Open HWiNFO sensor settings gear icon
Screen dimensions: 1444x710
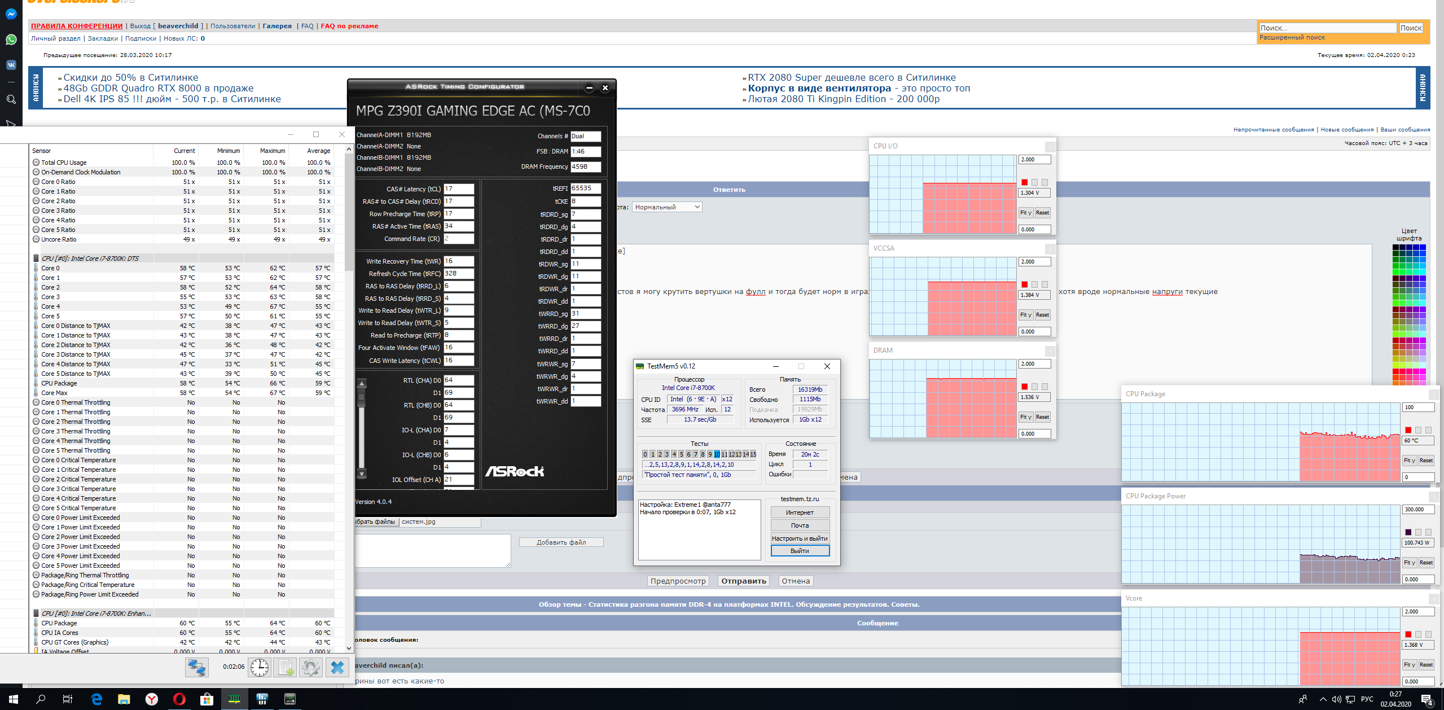pyautogui.click(x=310, y=667)
